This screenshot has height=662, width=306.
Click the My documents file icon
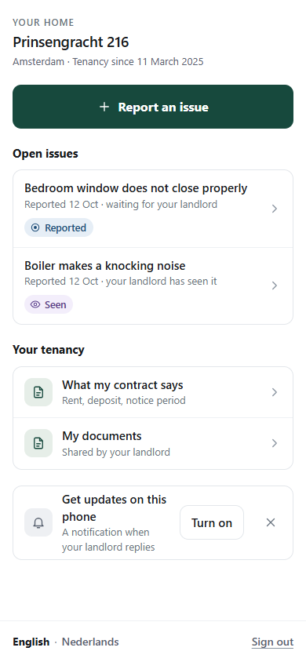click(x=38, y=443)
